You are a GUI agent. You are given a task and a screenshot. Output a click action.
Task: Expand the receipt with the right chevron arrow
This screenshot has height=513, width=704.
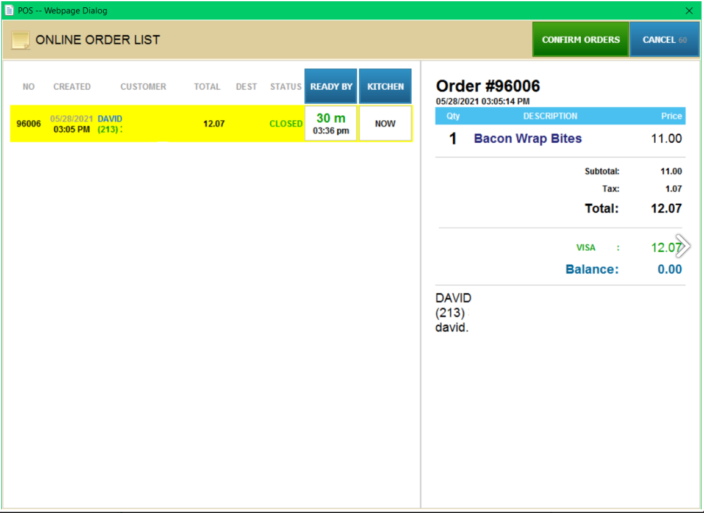point(684,246)
